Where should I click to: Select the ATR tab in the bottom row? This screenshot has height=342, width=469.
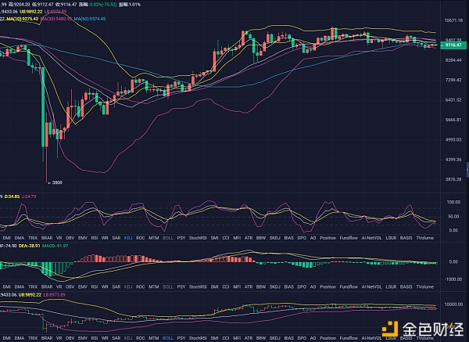click(x=249, y=338)
